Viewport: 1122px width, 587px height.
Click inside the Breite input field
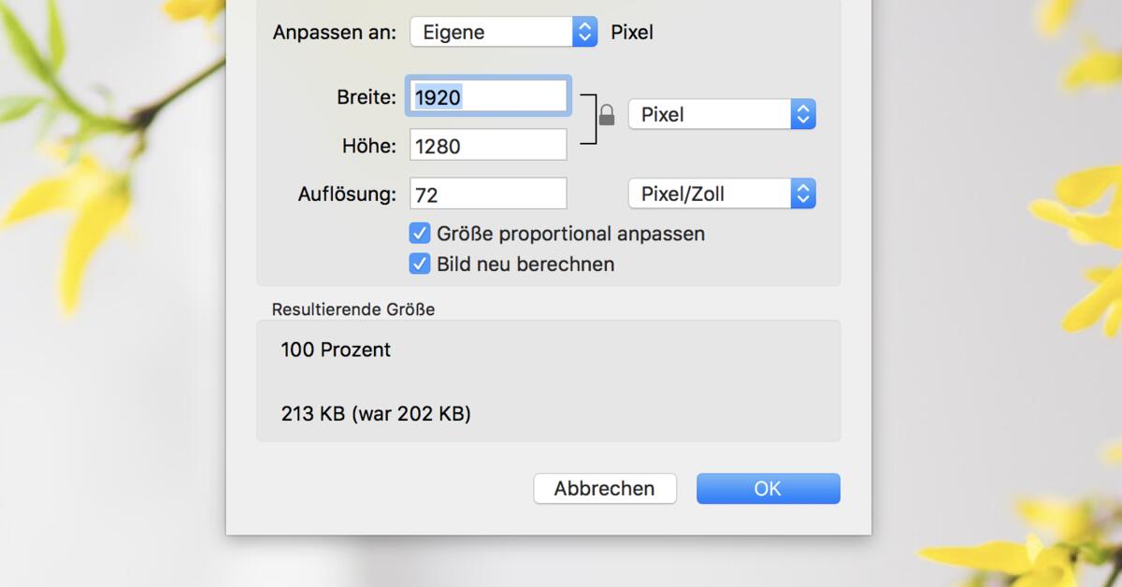click(487, 94)
